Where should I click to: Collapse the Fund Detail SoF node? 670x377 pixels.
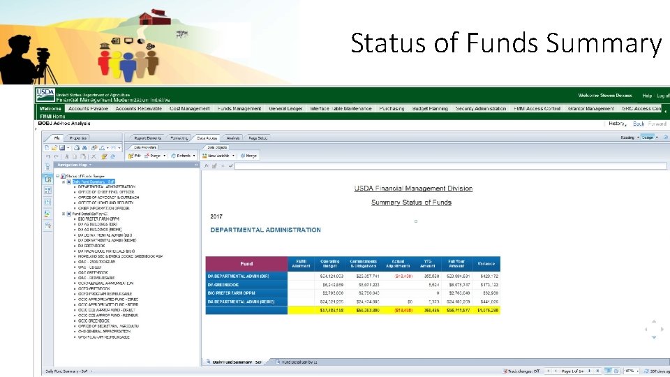(64, 214)
